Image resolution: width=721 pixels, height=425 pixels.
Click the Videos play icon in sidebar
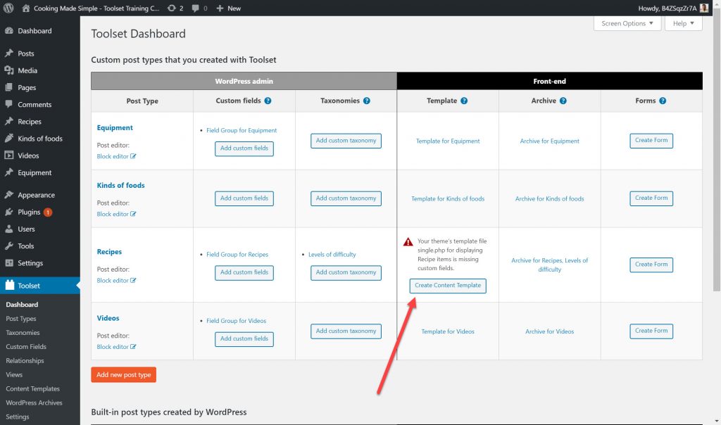pos(8,156)
